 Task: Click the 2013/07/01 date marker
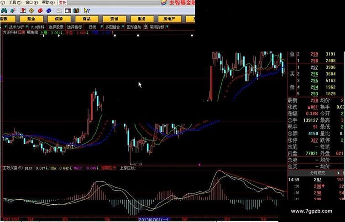[154, 219]
